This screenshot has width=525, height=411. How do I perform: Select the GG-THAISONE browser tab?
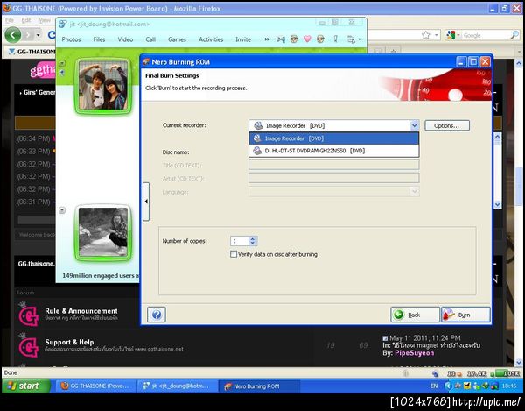tap(31, 52)
